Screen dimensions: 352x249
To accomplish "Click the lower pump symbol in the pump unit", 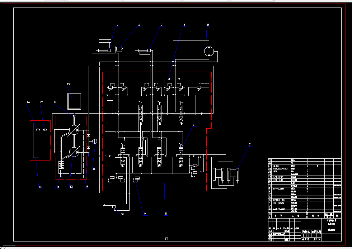I will [x=74, y=152].
